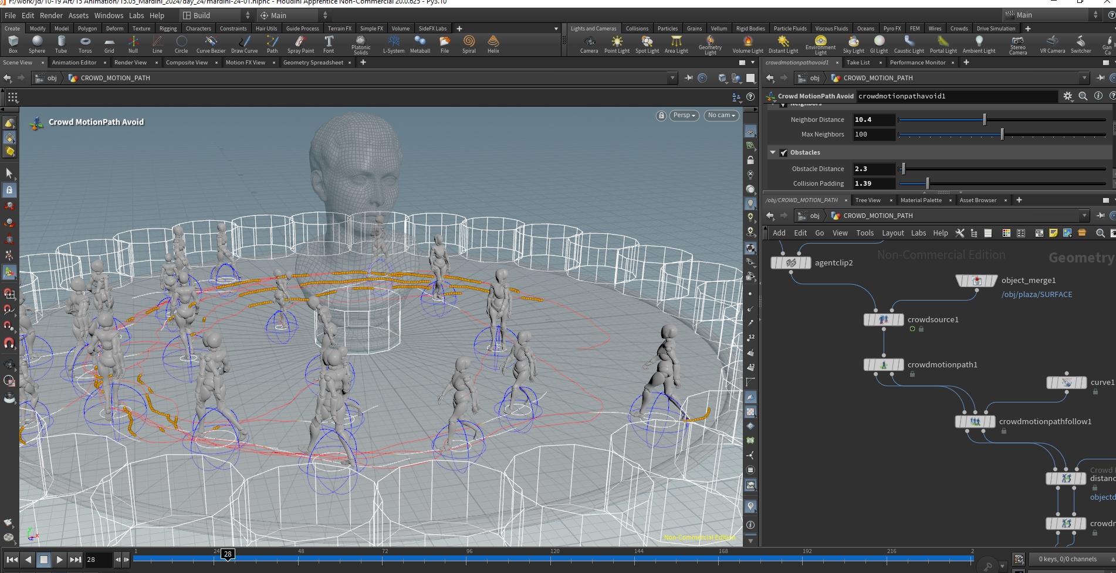Play the animation forward
Screen dimensions: 1116x573
click(x=59, y=560)
